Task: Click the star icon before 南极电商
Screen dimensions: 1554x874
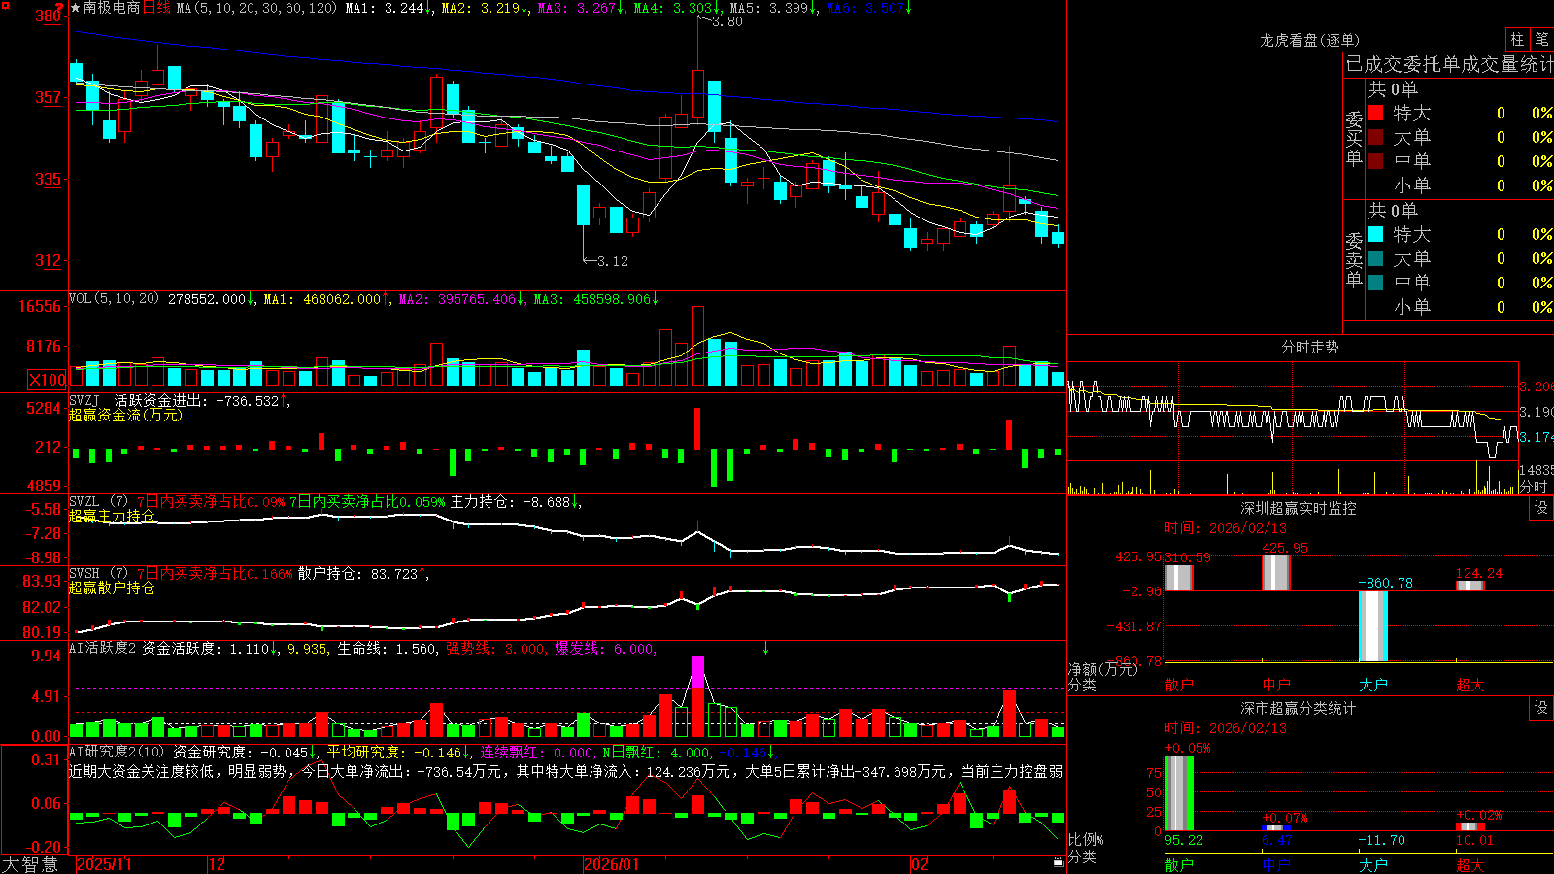Action: (x=75, y=8)
